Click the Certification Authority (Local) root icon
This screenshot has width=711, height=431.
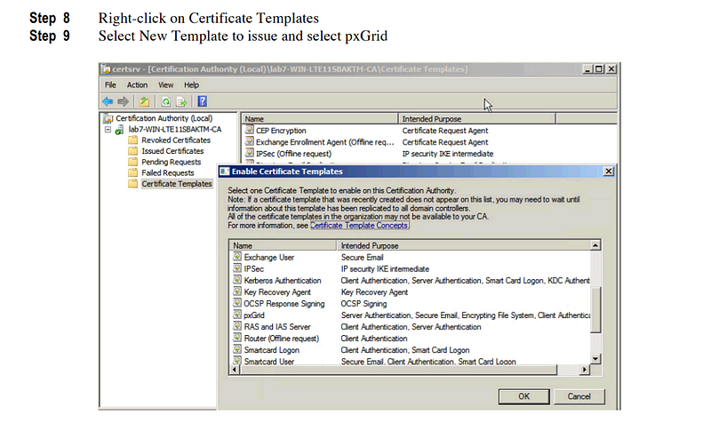tap(108, 119)
